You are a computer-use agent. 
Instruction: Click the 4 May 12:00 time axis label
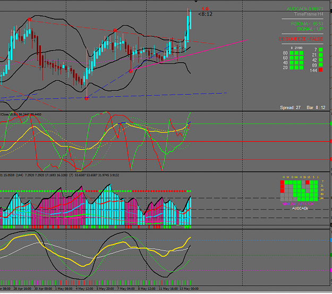(84, 289)
